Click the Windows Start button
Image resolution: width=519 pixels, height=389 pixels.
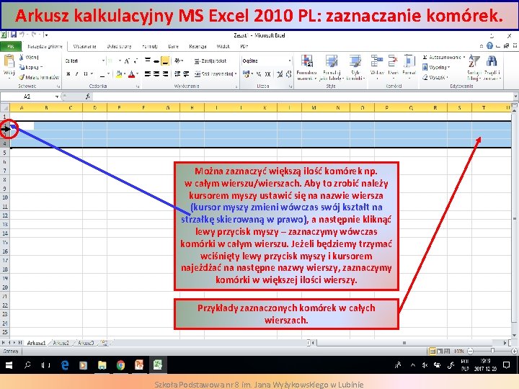click(x=9, y=365)
